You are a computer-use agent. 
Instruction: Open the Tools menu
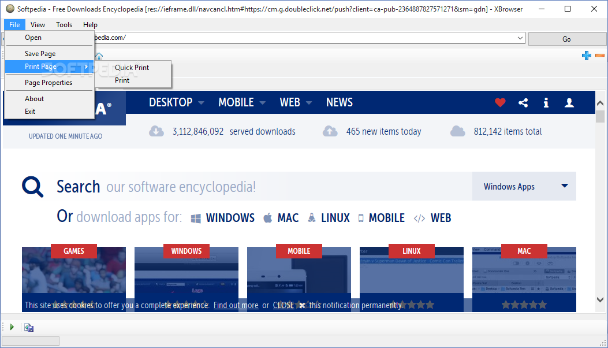click(64, 24)
